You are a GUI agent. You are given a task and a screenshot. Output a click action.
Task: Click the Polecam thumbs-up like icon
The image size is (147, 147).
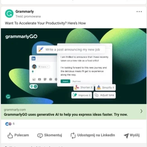[x=10, y=136]
